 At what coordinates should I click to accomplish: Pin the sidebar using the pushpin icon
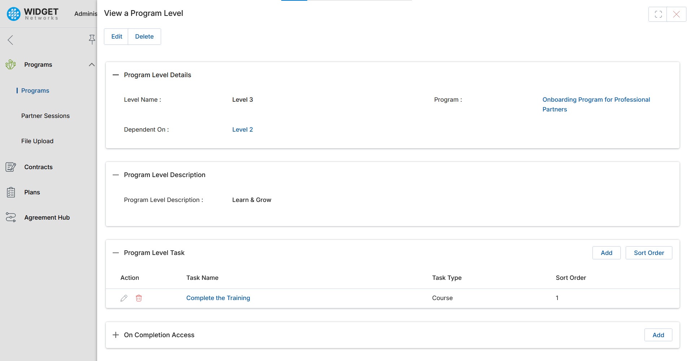tap(92, 39)
